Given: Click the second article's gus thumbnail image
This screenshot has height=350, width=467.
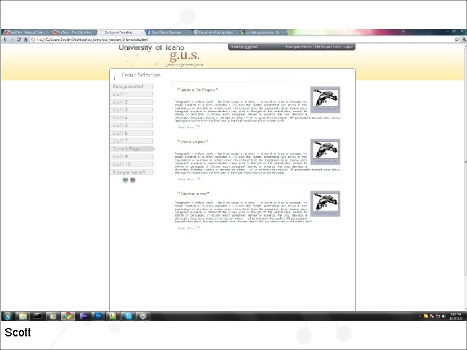Looking at the screenshot, I should [325, 152].
